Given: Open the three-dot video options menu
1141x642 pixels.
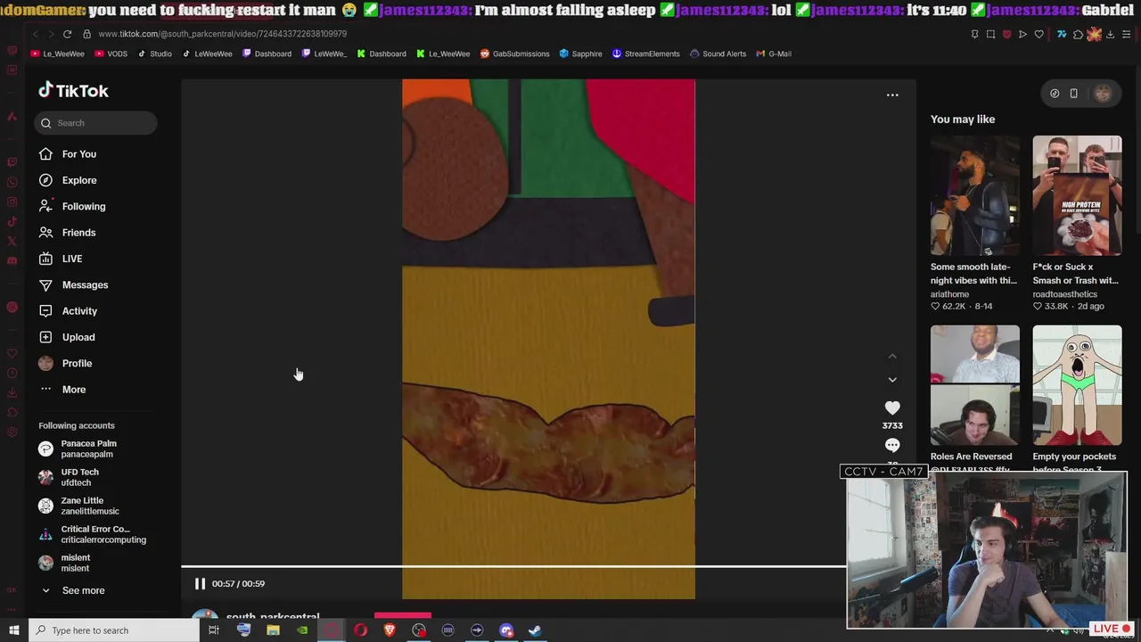Looking at the screenshot, I should coord(892,95).
